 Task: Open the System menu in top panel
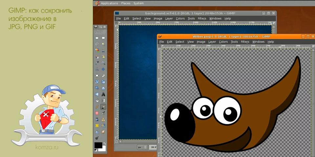pos(138,3)
